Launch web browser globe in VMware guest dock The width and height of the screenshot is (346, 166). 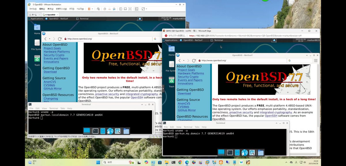110,131
